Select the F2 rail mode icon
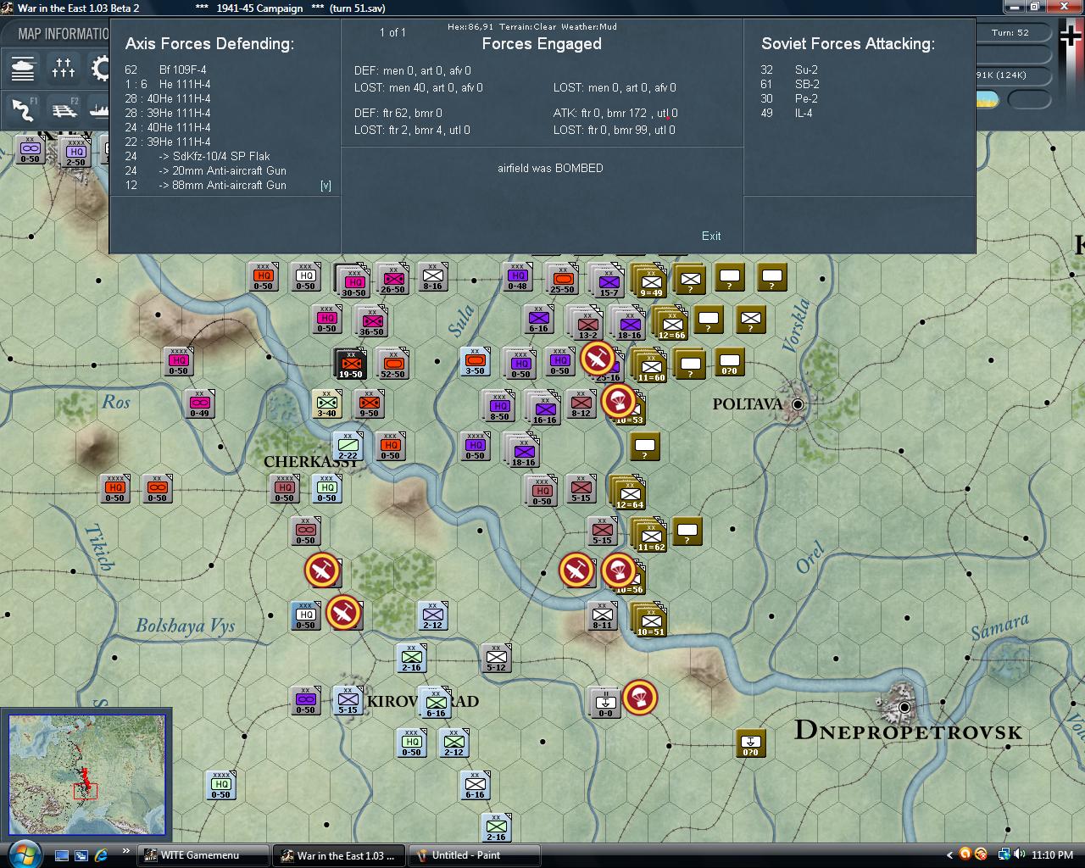 pyautogui.click(x=64, y=109)
